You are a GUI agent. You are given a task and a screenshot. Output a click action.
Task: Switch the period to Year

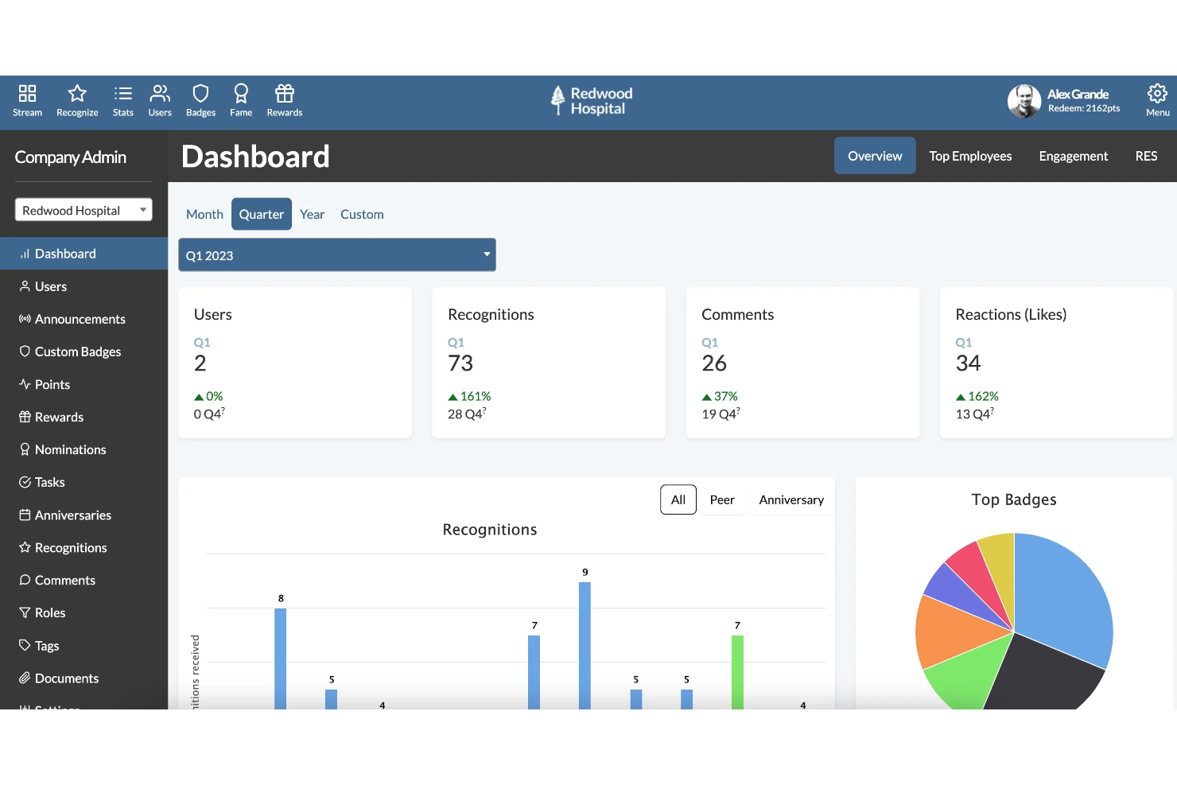point(312,215)
